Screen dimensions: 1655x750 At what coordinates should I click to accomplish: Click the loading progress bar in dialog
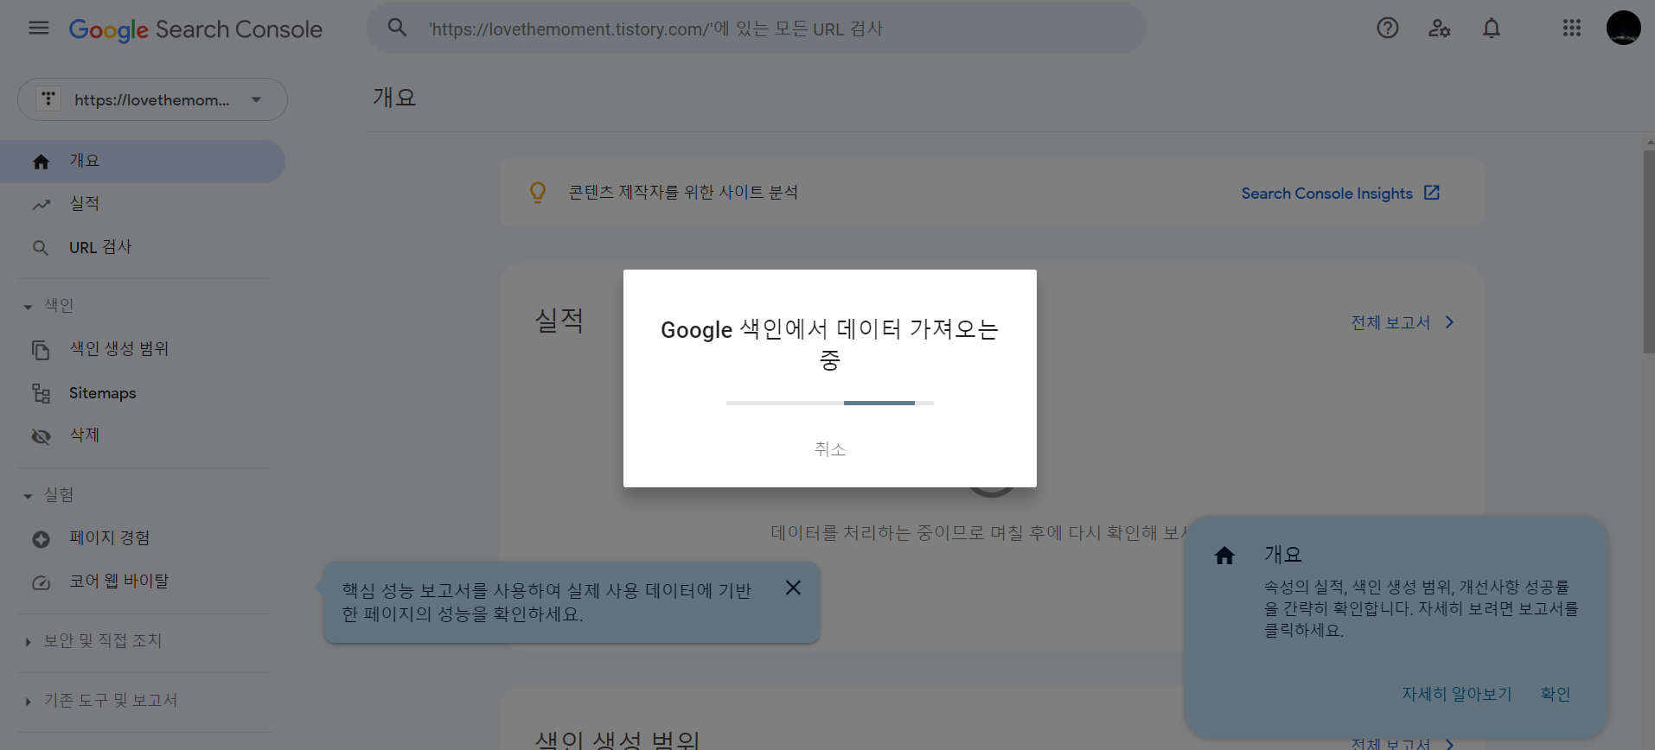(830, 403)
